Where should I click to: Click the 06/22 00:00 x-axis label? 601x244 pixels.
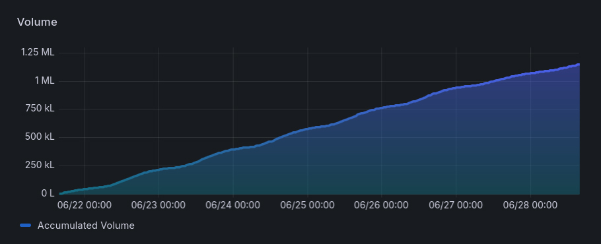pos(85,205)
